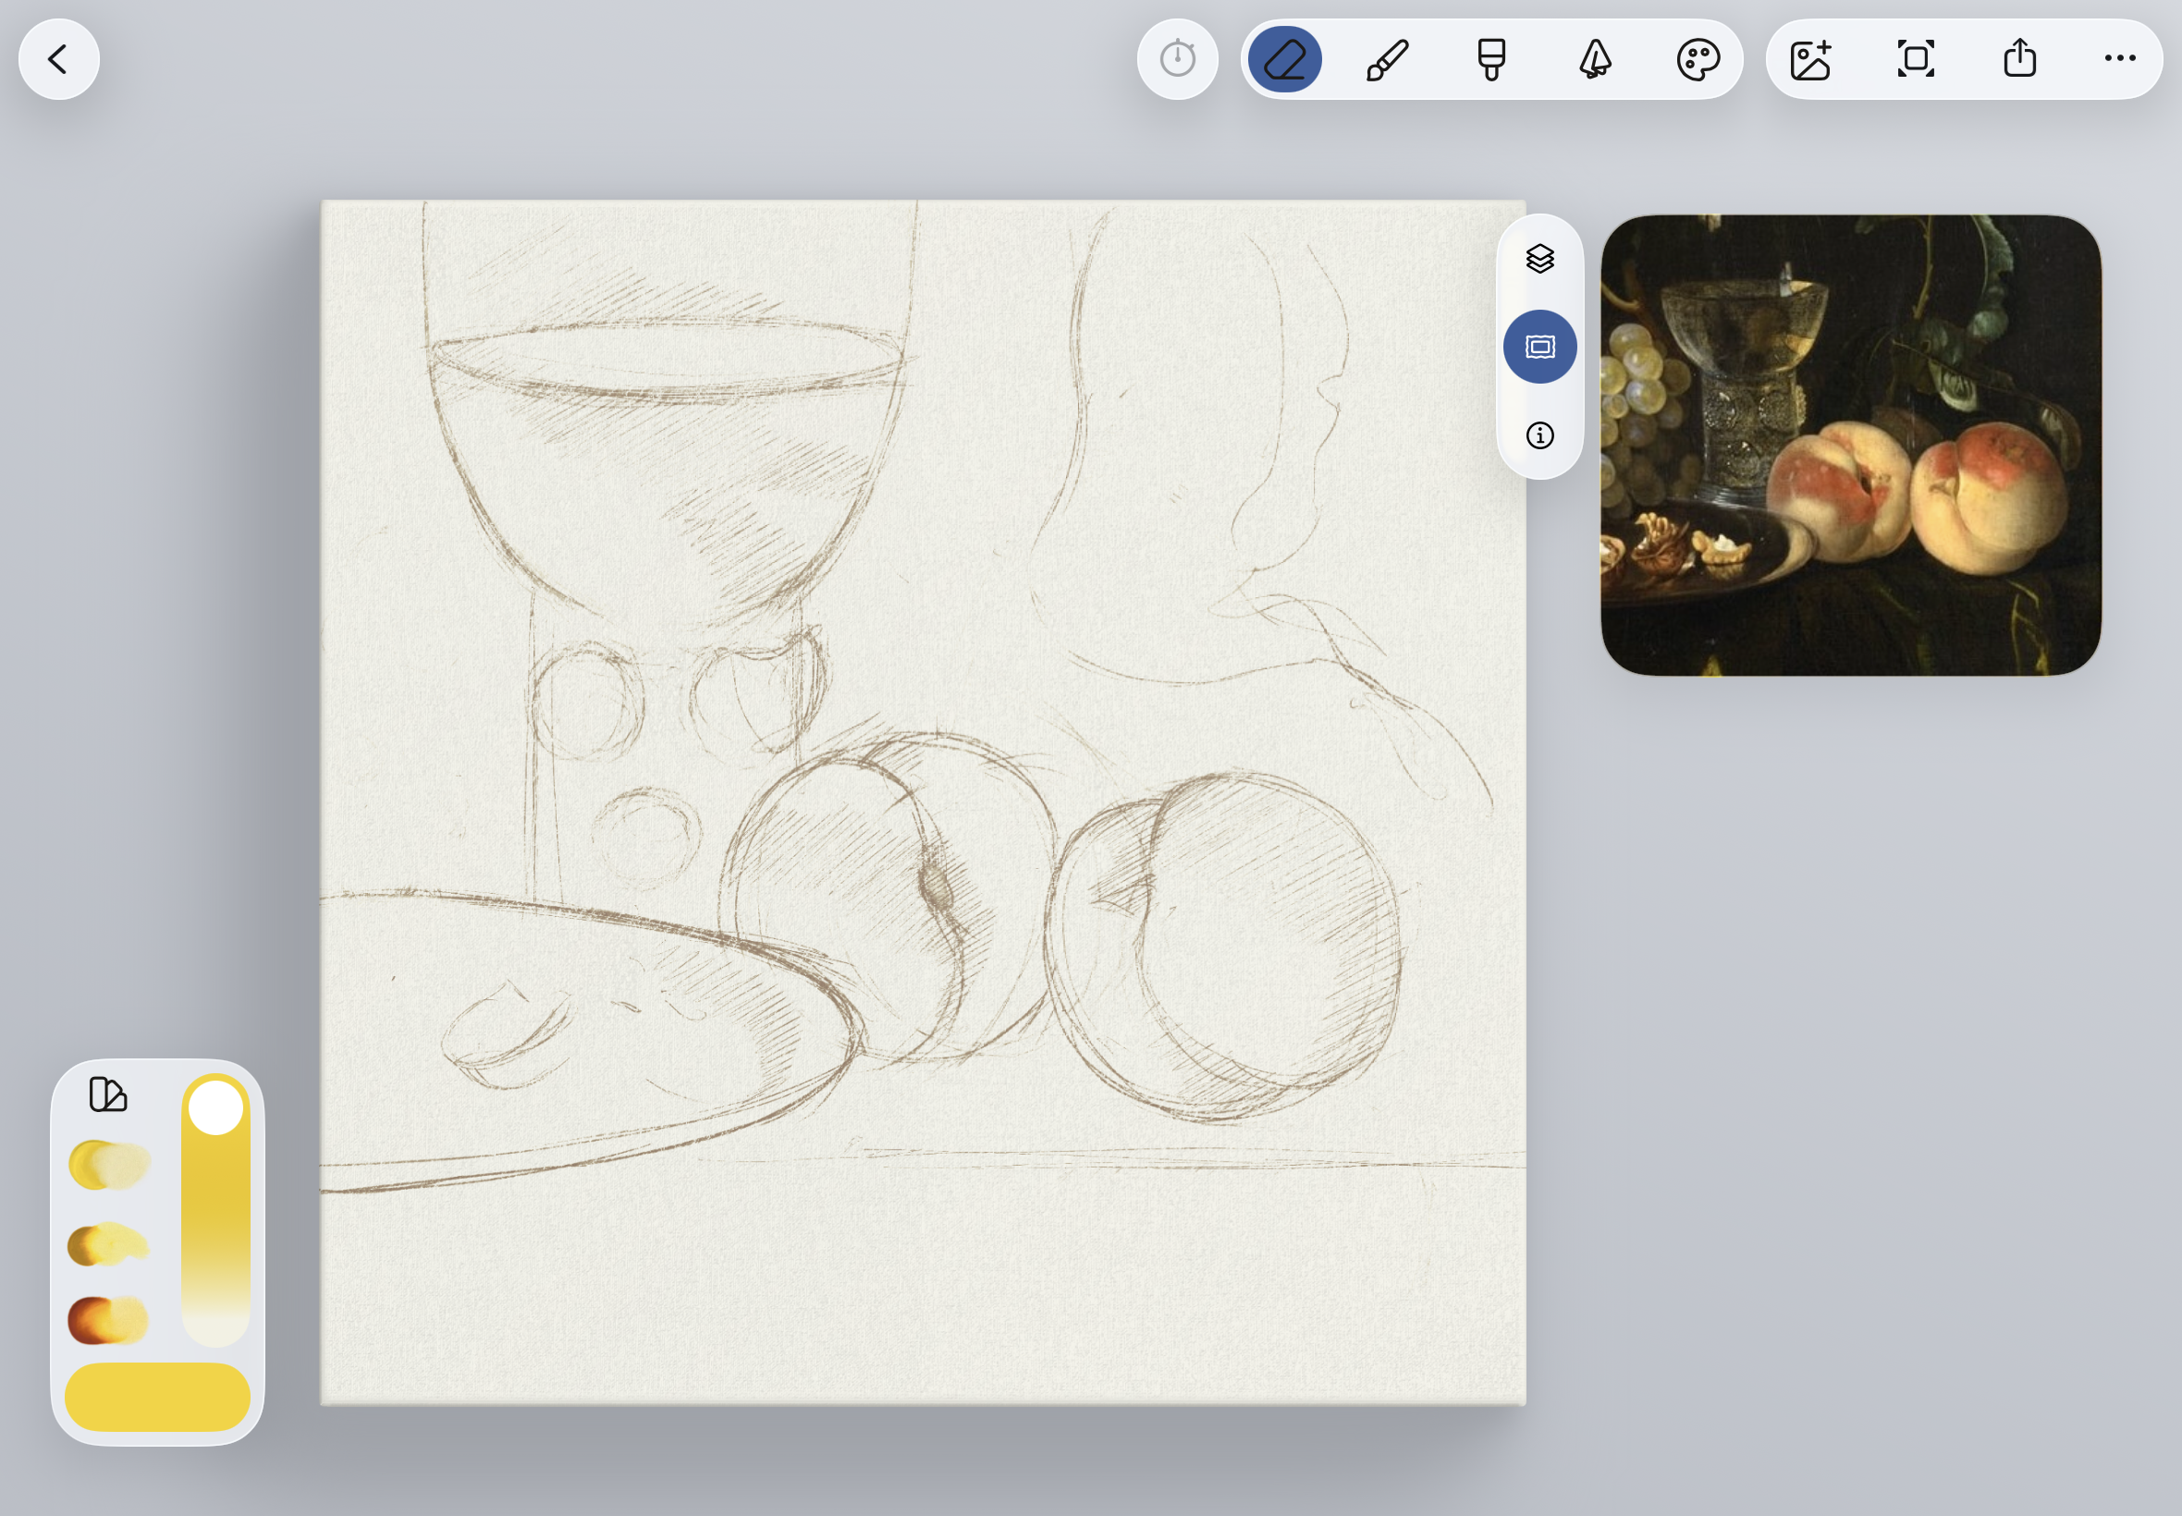
Task: Show the info panel
Action: [1539, 435]
